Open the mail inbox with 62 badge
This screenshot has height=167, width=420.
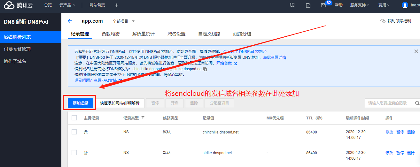[324, 5]
